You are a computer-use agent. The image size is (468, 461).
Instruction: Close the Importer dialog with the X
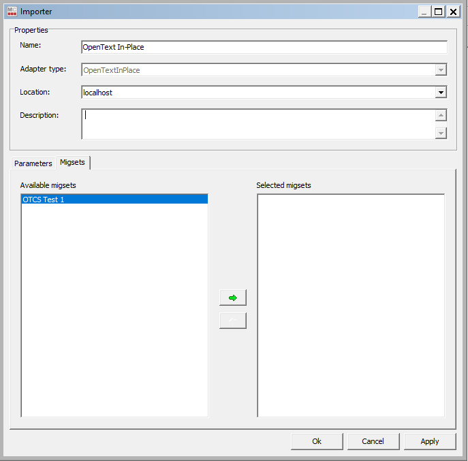click(452, 12)
